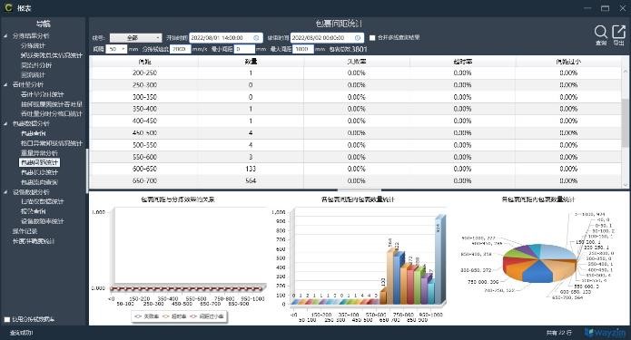Click the magnifier query icon
Viewport: 631px width, 340px height.
(x=600, y=32)
